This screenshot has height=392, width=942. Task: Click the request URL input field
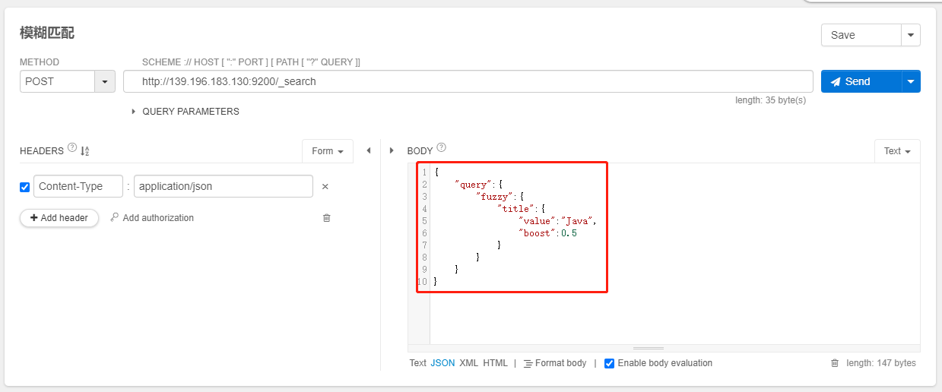(468, 81)
